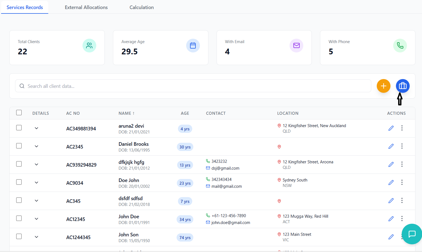Click the john.doe@gmail.com email address
Viewport: 422px width, 252px height.
point(231,223)
